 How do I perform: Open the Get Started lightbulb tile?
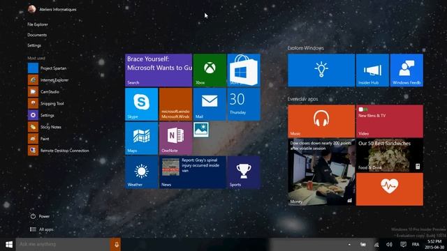(321, 70)
